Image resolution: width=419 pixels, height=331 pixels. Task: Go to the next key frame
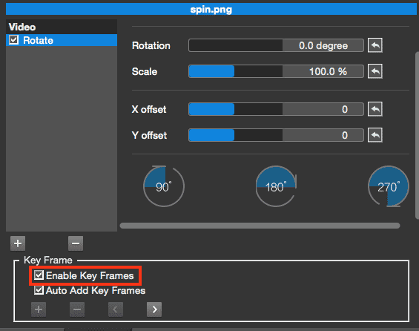point(154,309)
